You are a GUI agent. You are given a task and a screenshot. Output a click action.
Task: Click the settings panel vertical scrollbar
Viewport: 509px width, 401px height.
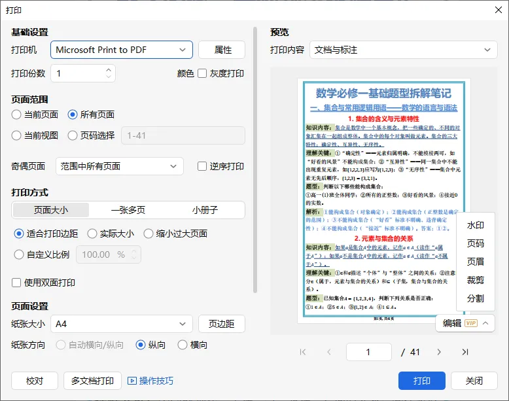tap(255, 160)
